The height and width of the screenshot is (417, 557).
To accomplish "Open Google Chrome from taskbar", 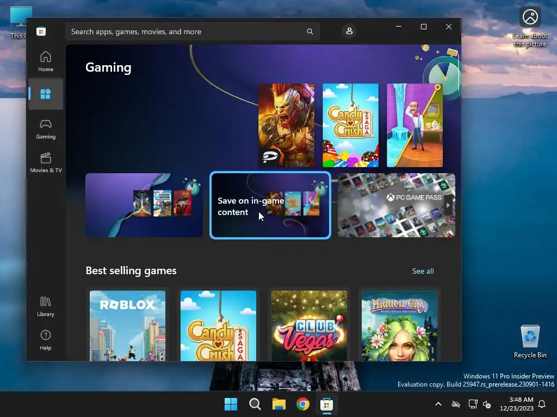I will click(302, 404).
